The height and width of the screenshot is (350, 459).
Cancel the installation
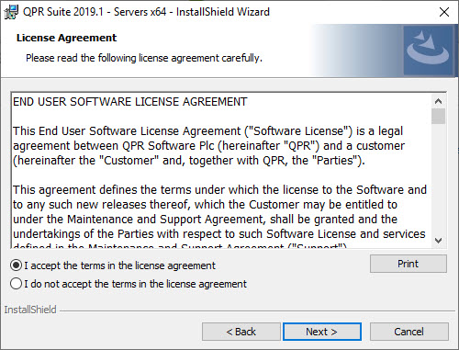tap(409, 332)
